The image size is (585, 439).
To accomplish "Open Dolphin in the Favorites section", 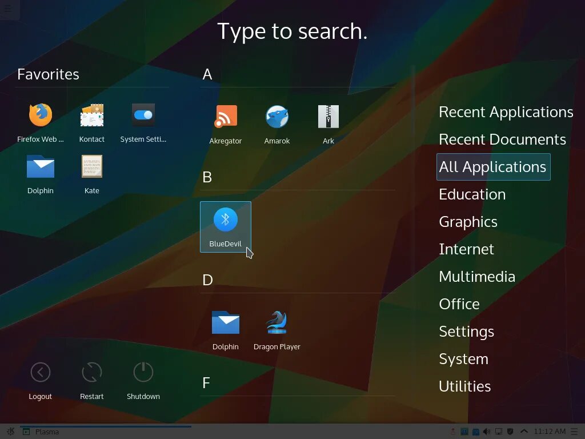I will [x=41, y=174].
